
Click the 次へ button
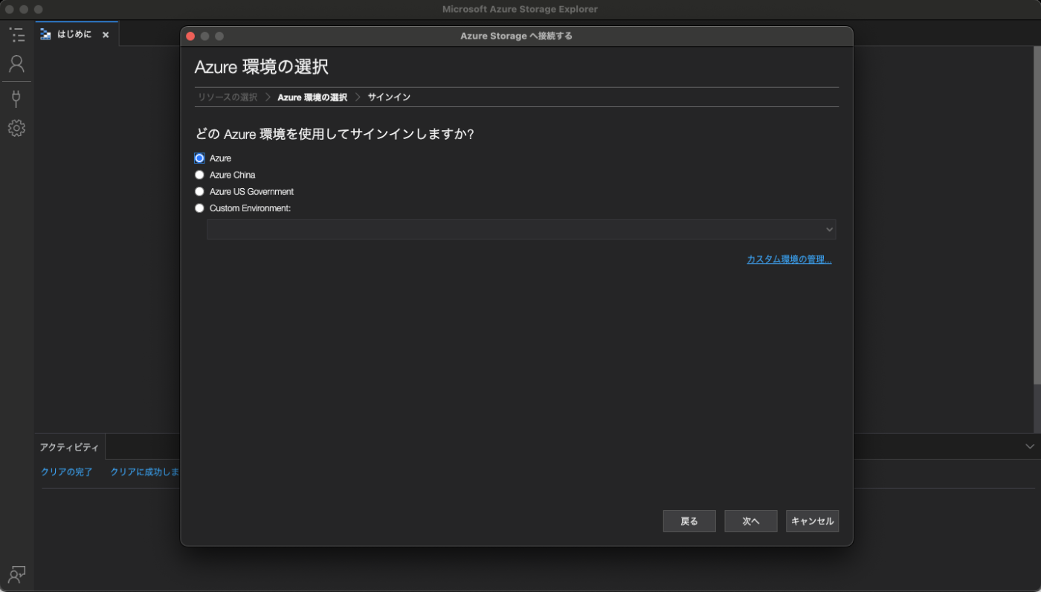pos(751,521)
